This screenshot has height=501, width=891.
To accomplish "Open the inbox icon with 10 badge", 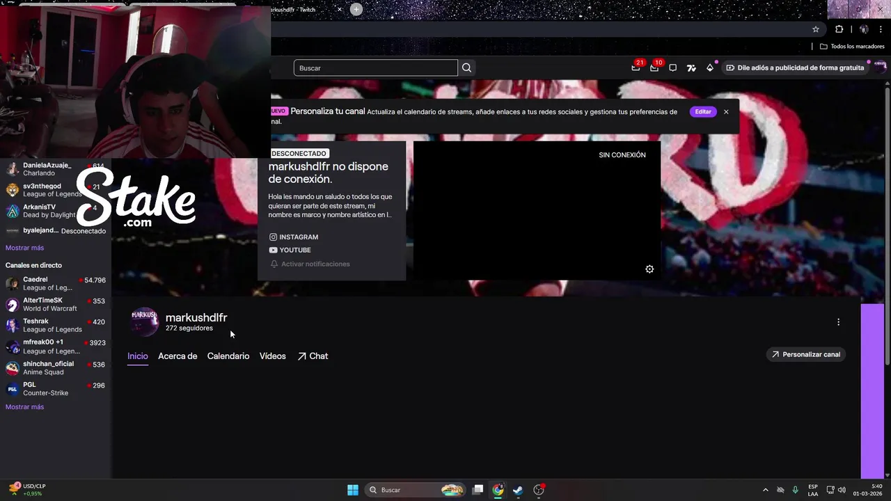I will click(654, 67).
